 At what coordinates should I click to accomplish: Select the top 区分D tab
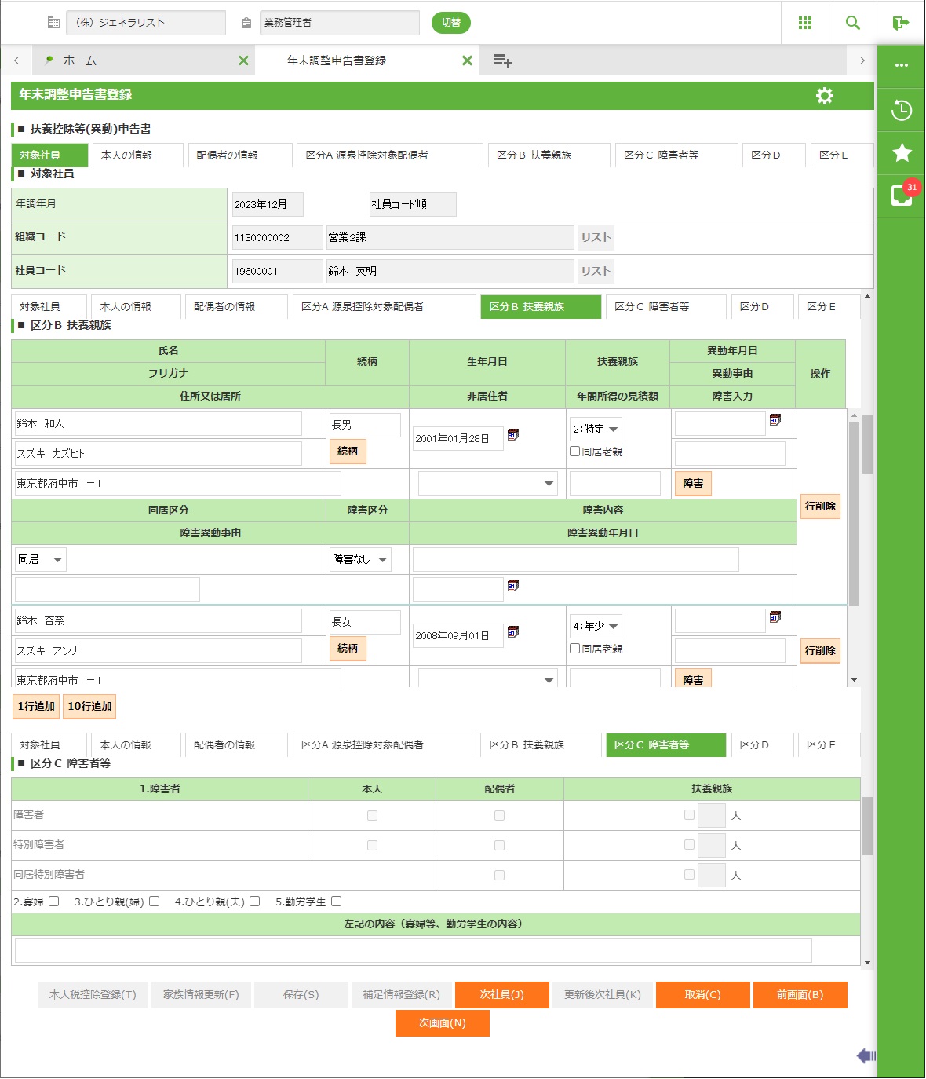773,155
